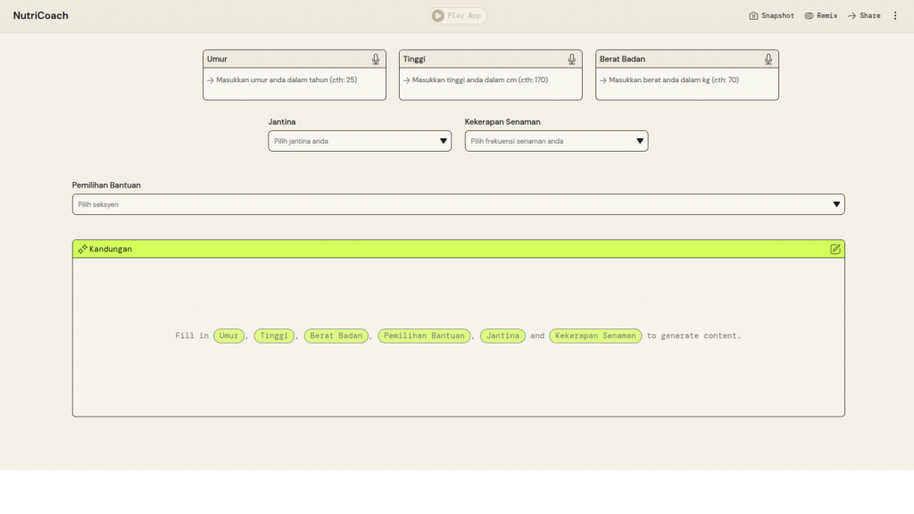Viewport: 914px width, 514px height.
Task: Click the Pemilihan Bantuan tag in placeholder
Action: pyautogui.click(x=424, y=336)
